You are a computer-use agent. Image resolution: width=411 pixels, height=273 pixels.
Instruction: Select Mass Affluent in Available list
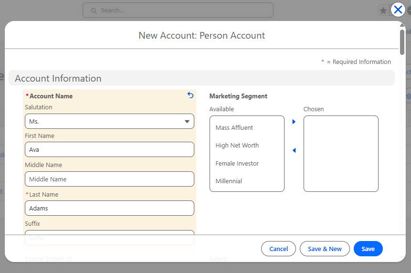234,127
